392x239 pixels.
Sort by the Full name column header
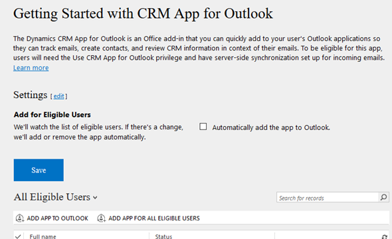[43, 236]
